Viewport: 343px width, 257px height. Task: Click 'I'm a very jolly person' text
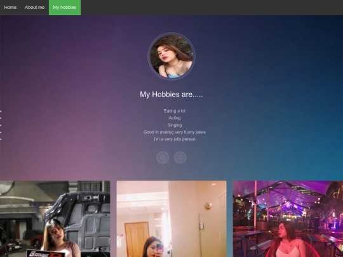175,139
